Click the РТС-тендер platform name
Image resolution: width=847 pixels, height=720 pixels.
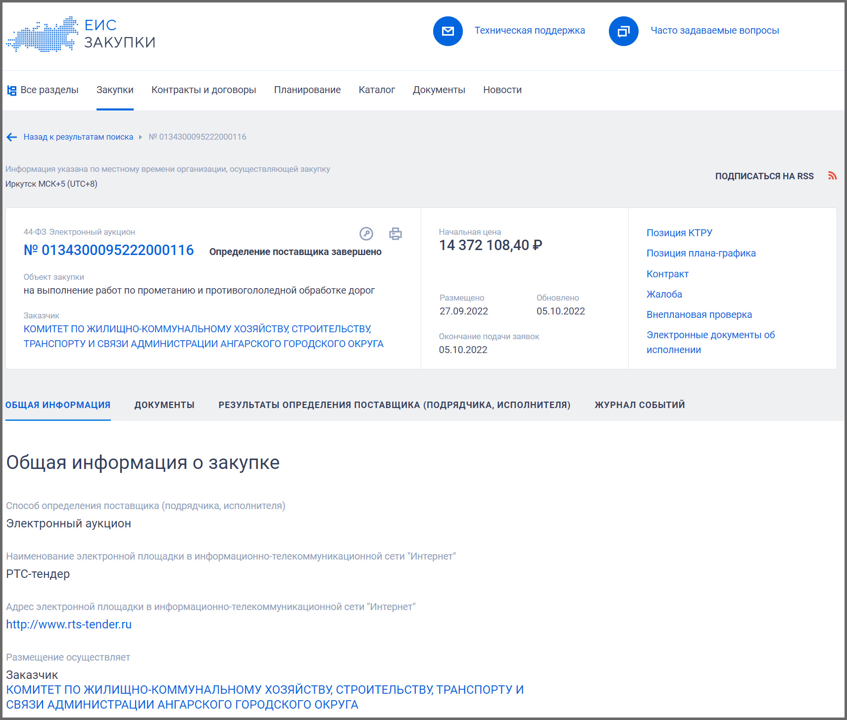(38, 574)
